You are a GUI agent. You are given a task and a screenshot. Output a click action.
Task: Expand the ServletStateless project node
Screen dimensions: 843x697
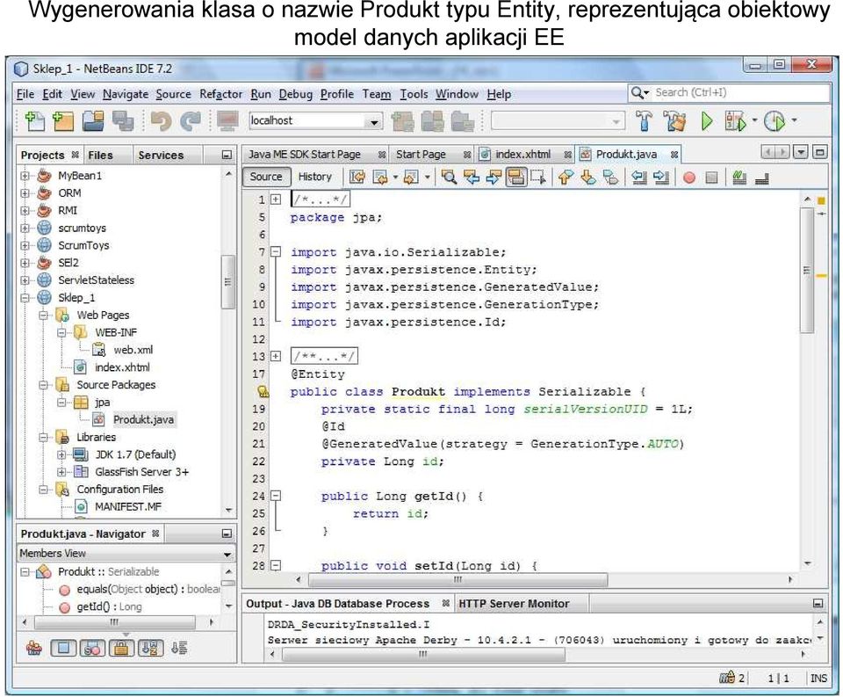coord(25,280)
